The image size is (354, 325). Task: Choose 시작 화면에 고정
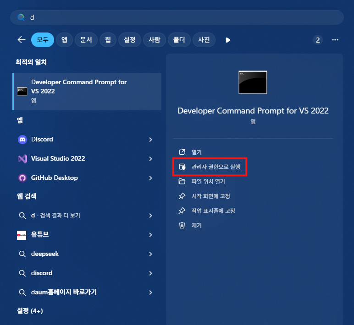[210, 196]
